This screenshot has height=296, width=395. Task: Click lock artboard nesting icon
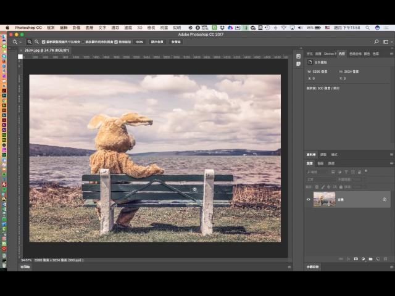[335, 187]
